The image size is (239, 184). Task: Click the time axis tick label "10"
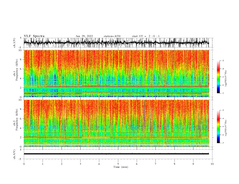212,164
